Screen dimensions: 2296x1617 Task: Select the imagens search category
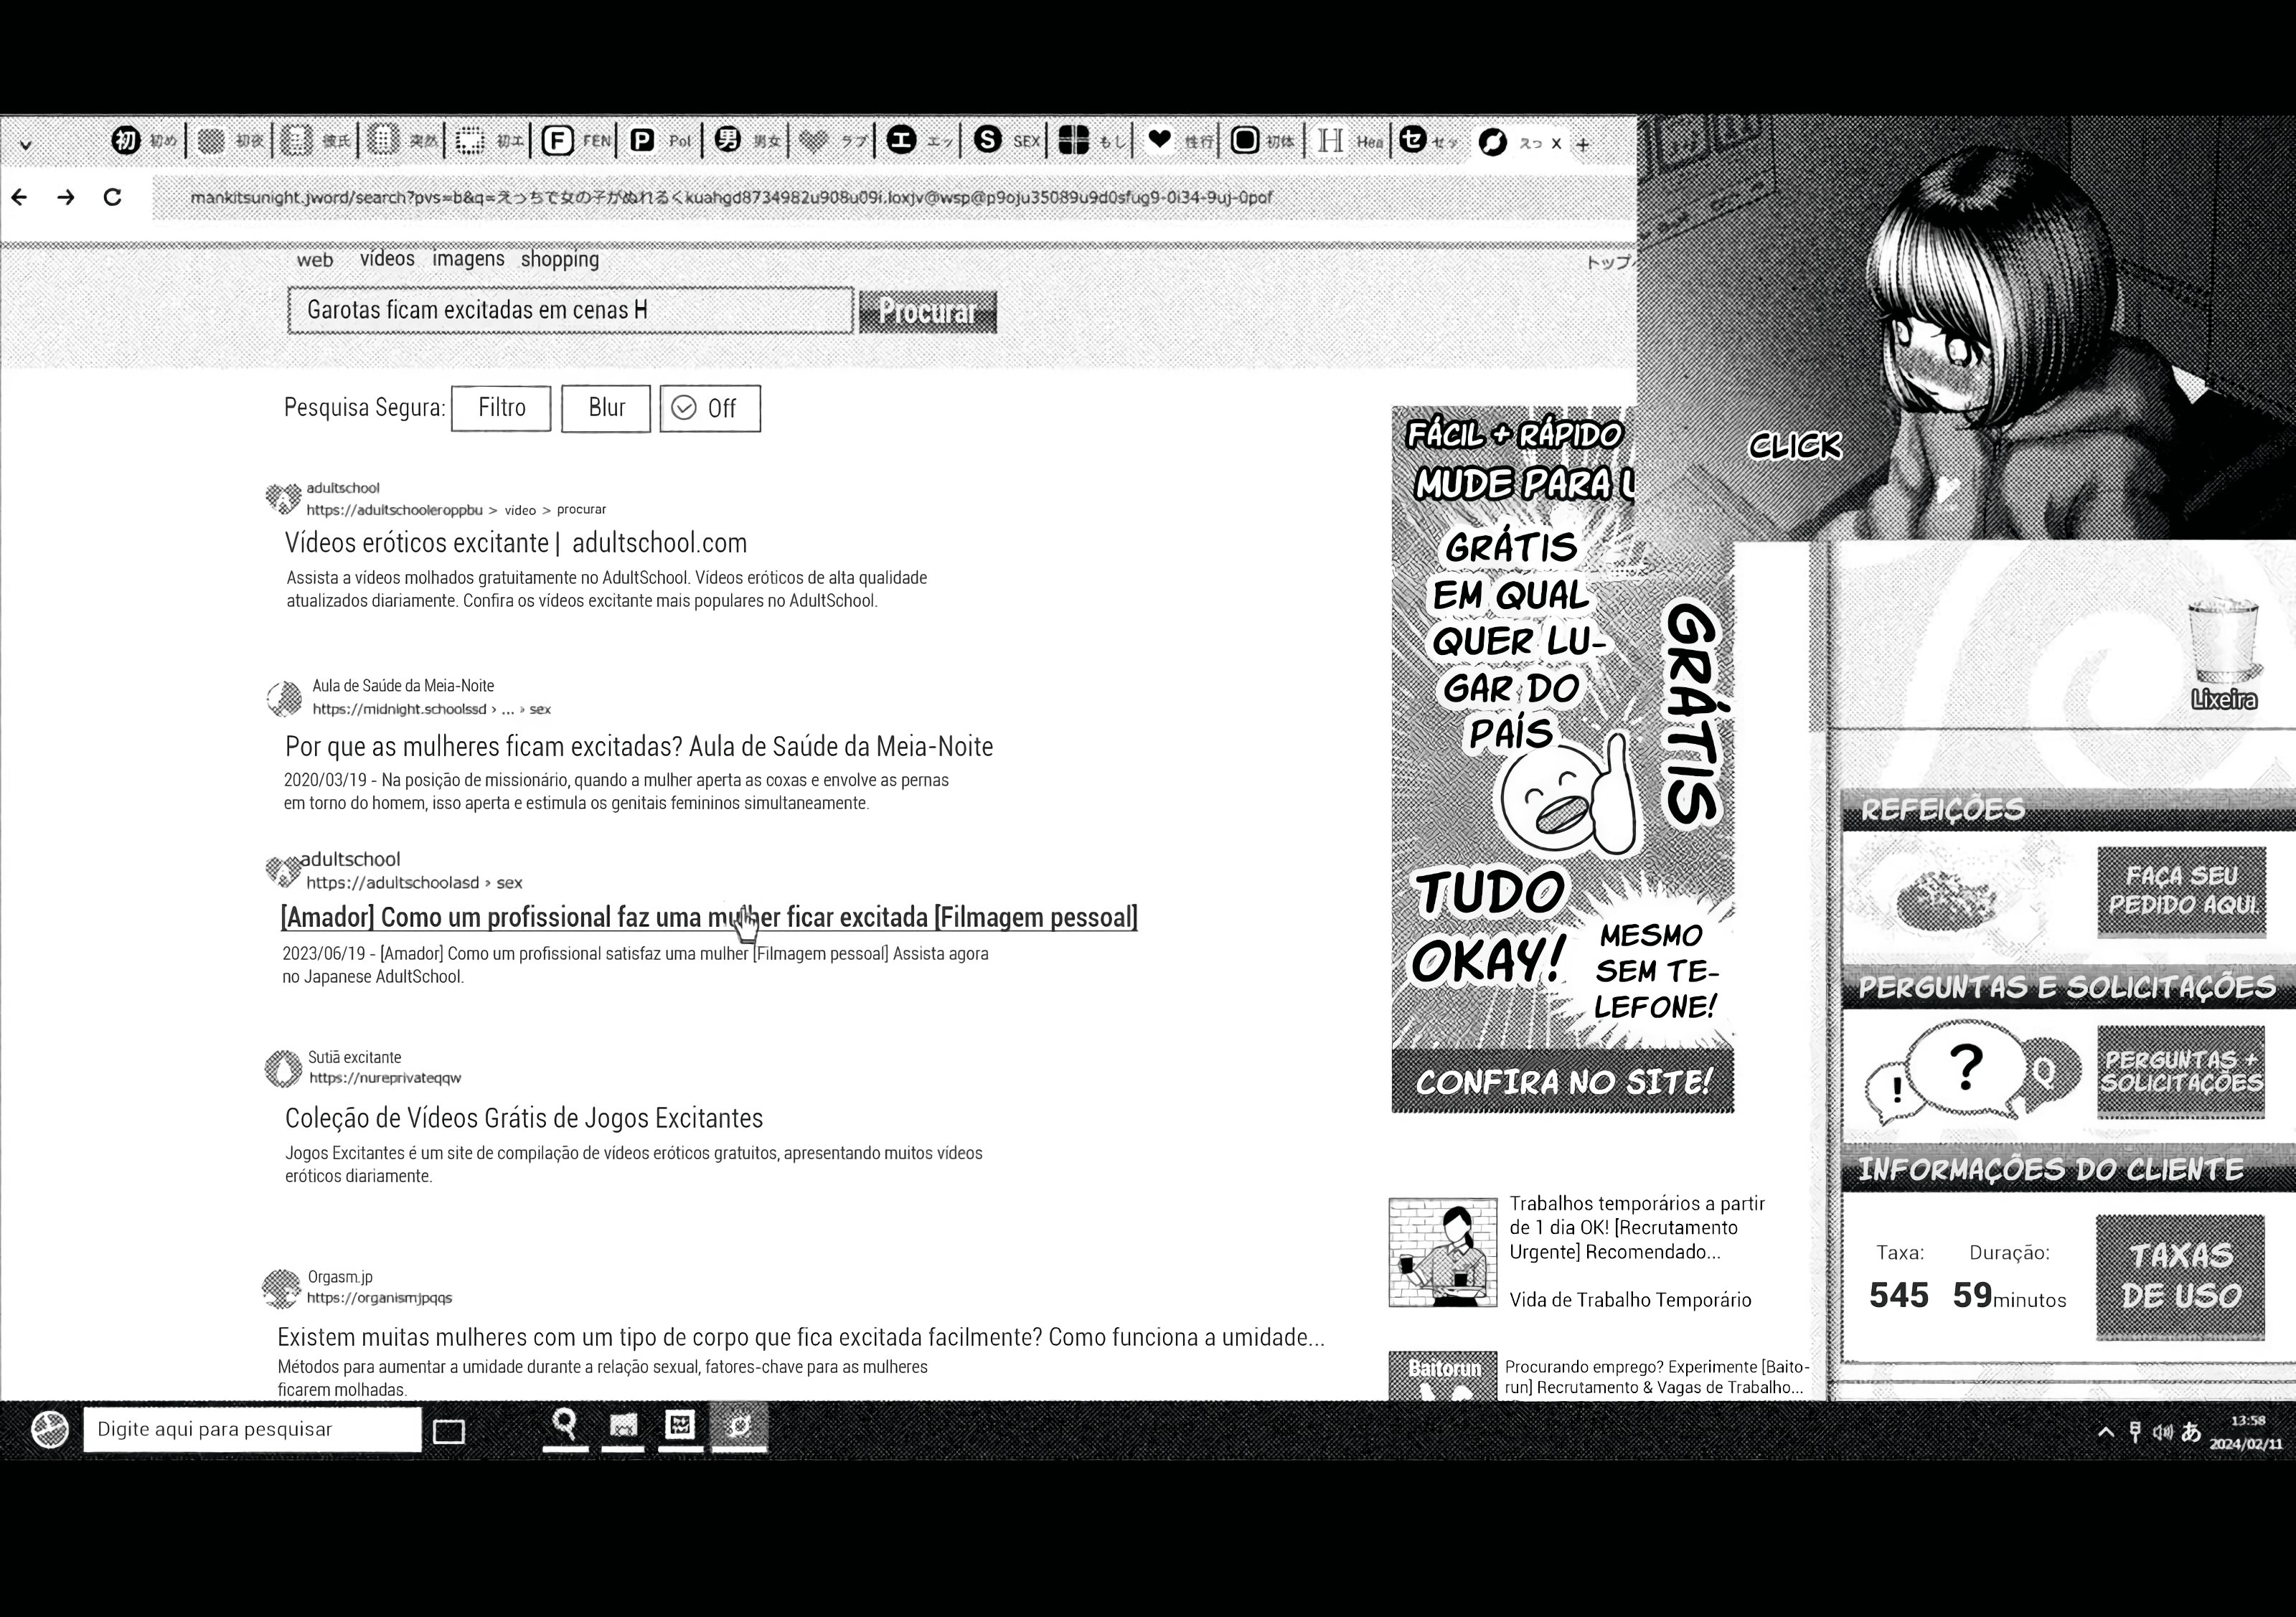468,259
